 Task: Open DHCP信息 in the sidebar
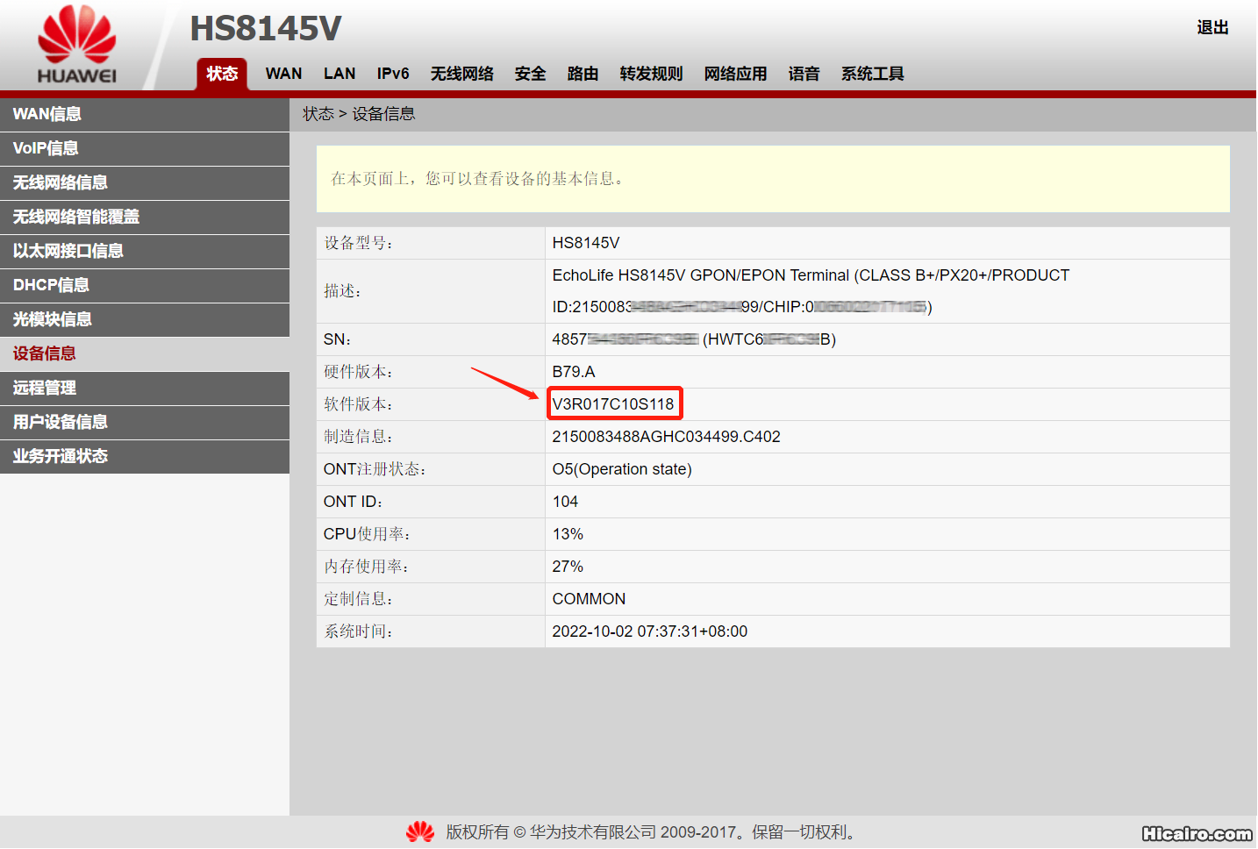pos(145,285)
